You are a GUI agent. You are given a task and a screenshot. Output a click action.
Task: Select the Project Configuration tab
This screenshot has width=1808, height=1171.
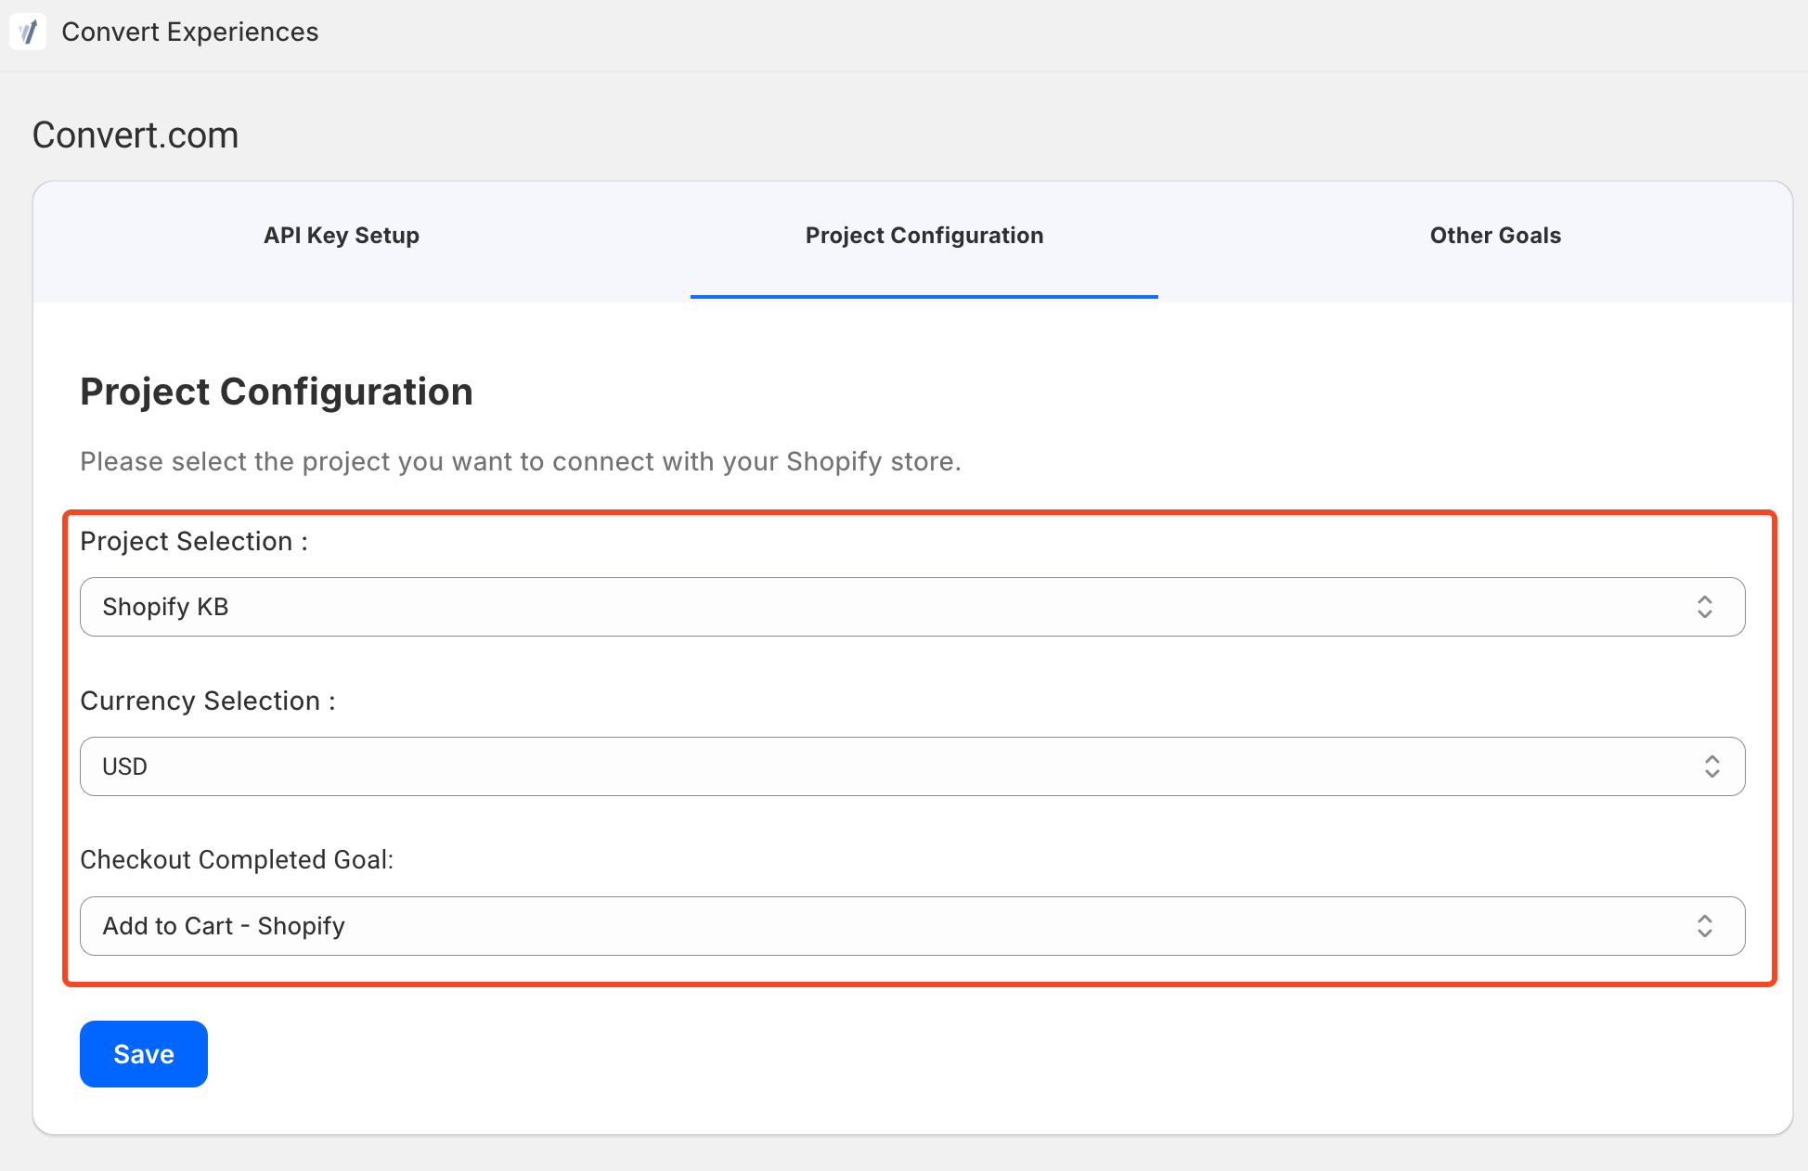(923, 236)
